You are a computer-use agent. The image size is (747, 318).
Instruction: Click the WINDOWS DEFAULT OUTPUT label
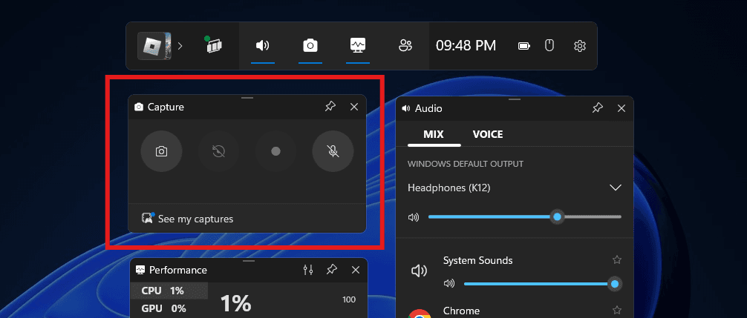466,164
